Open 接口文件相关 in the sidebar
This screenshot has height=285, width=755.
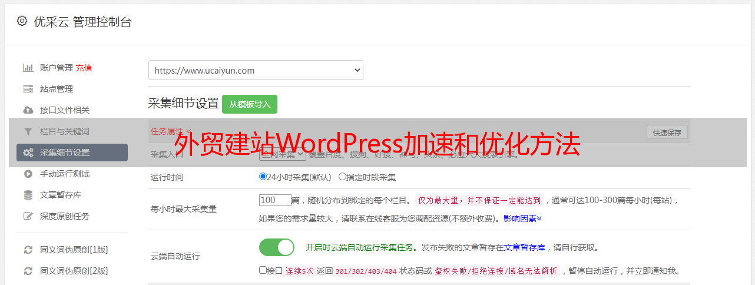click(65, 110)
